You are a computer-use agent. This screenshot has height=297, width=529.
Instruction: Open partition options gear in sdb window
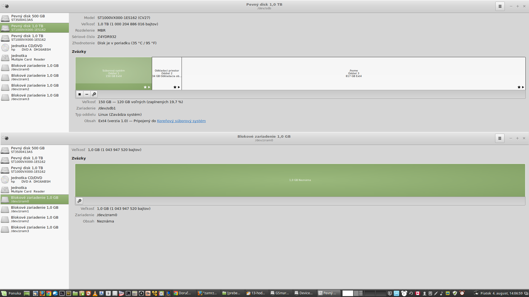coord(94,94)
